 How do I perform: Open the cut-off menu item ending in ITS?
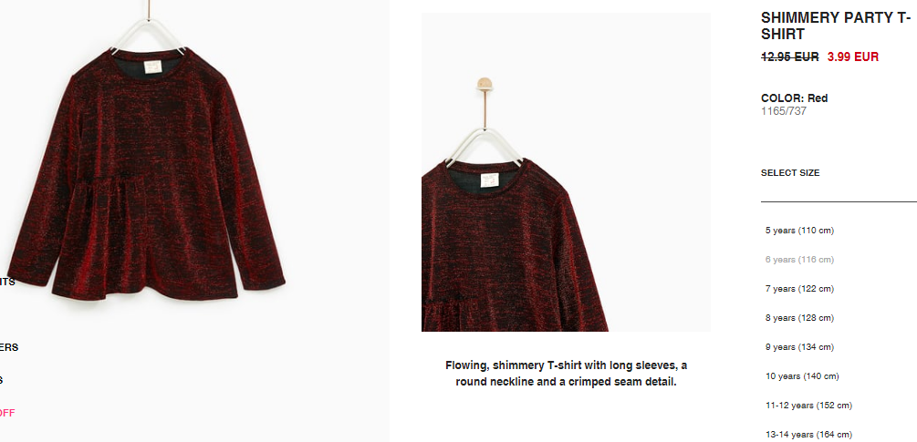tap(7, 282)
